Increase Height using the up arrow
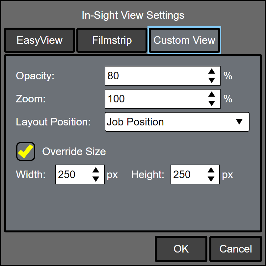Screen dimensions: 266x266 (211, 170)
